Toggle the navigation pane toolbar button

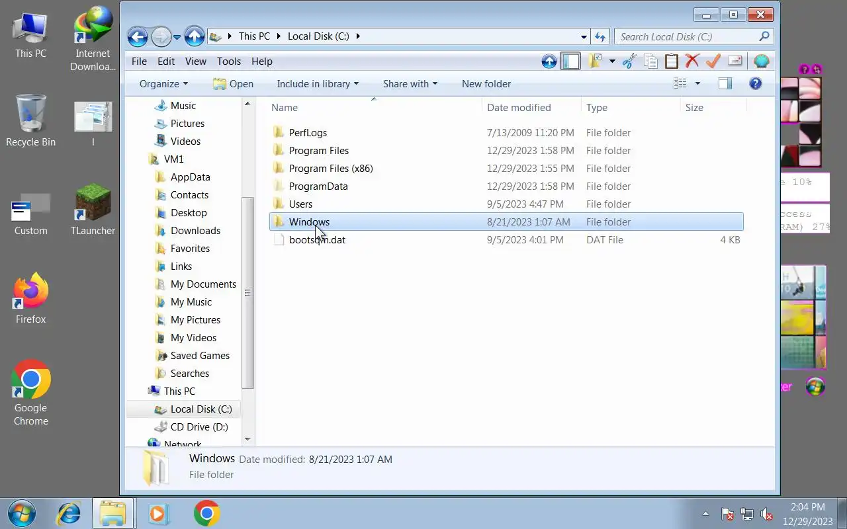[570, 61]
